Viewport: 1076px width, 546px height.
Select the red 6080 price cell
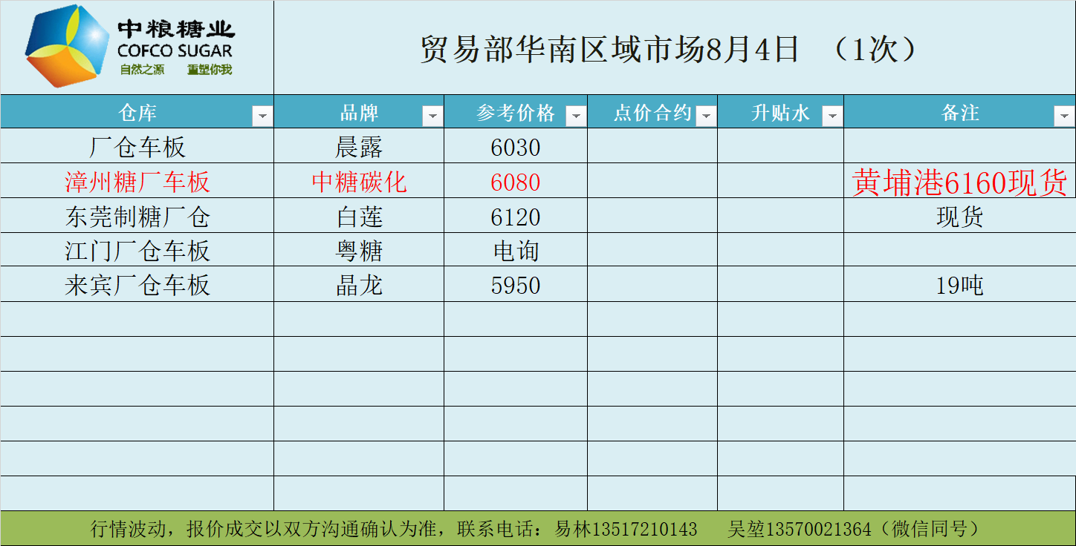click(516, 182)
